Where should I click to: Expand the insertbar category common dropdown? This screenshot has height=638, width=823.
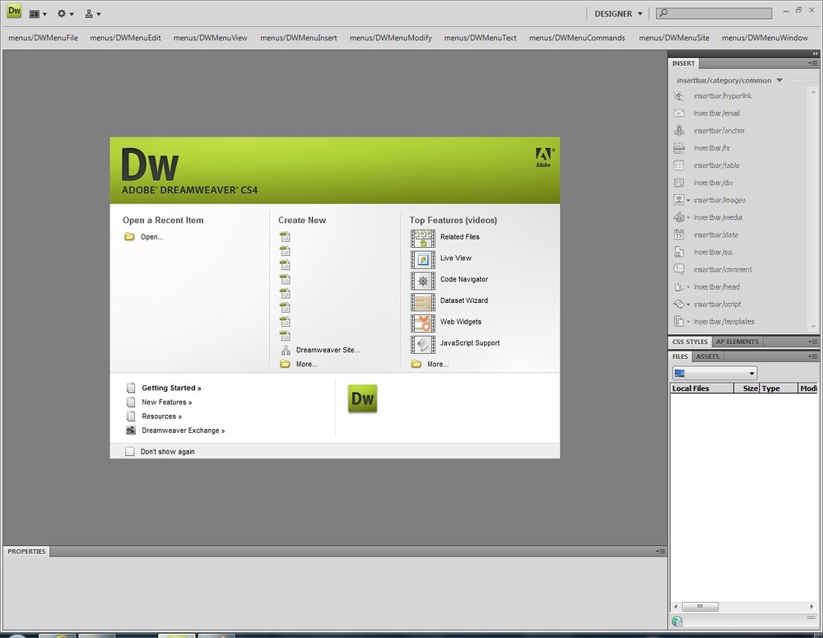[729, 81]
